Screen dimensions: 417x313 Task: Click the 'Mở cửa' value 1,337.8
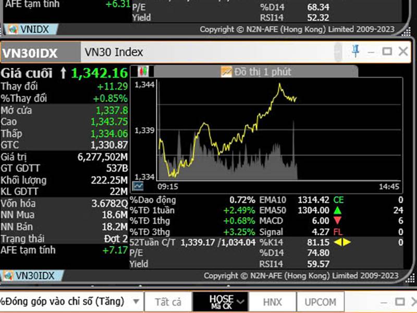click(112, 110)
